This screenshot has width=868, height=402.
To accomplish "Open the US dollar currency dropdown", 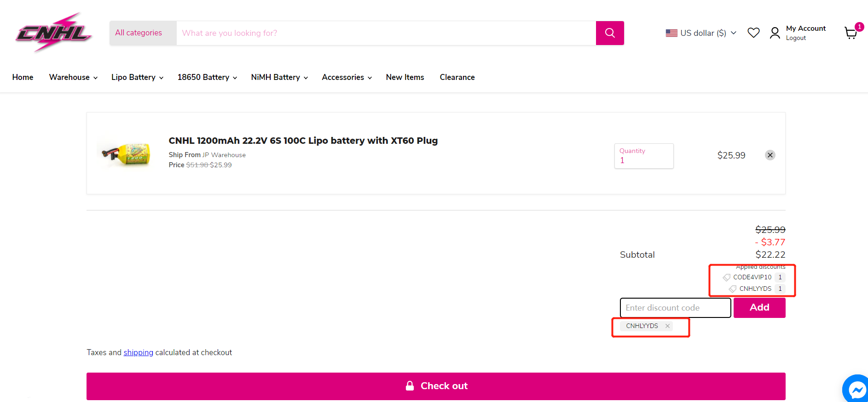I will click(x=700, y=33).
